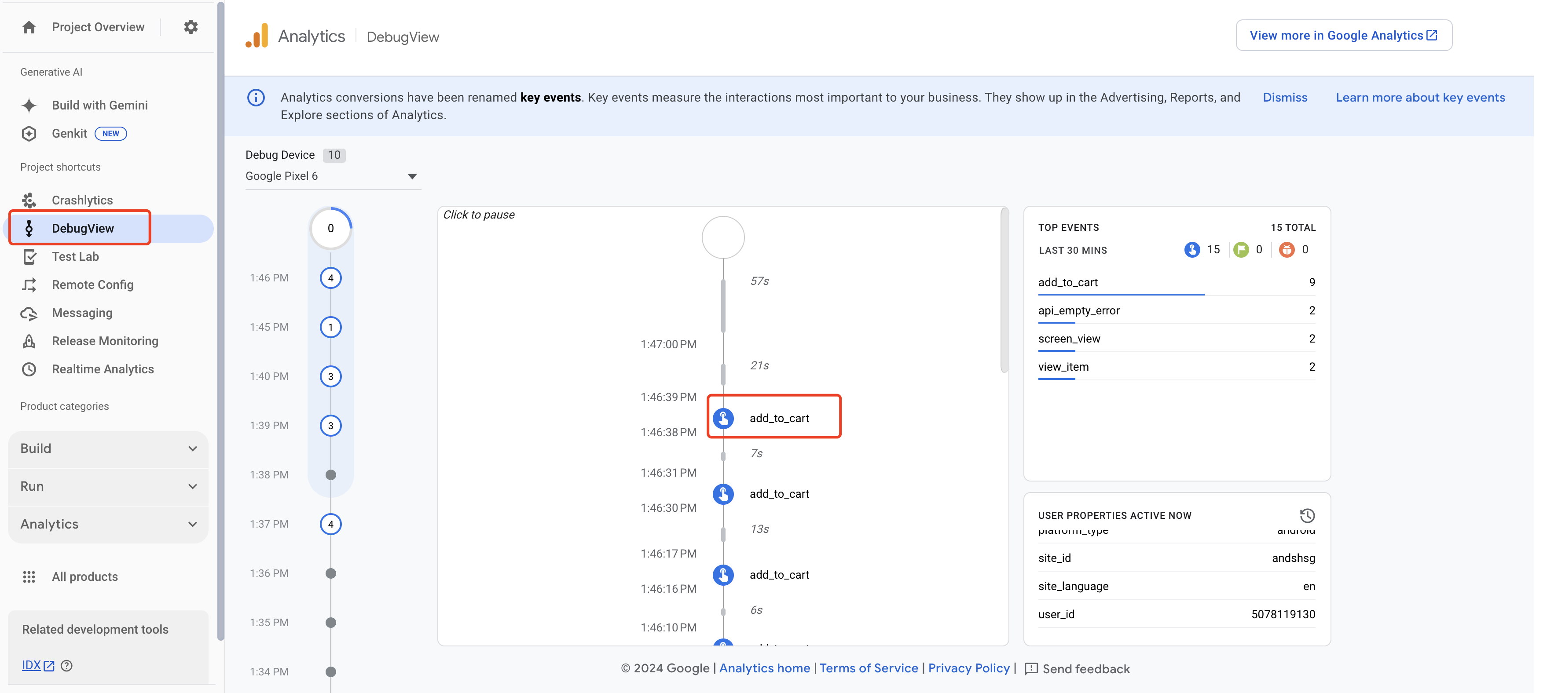Click the Build with Gemini sparkle icon

point(29,105)
